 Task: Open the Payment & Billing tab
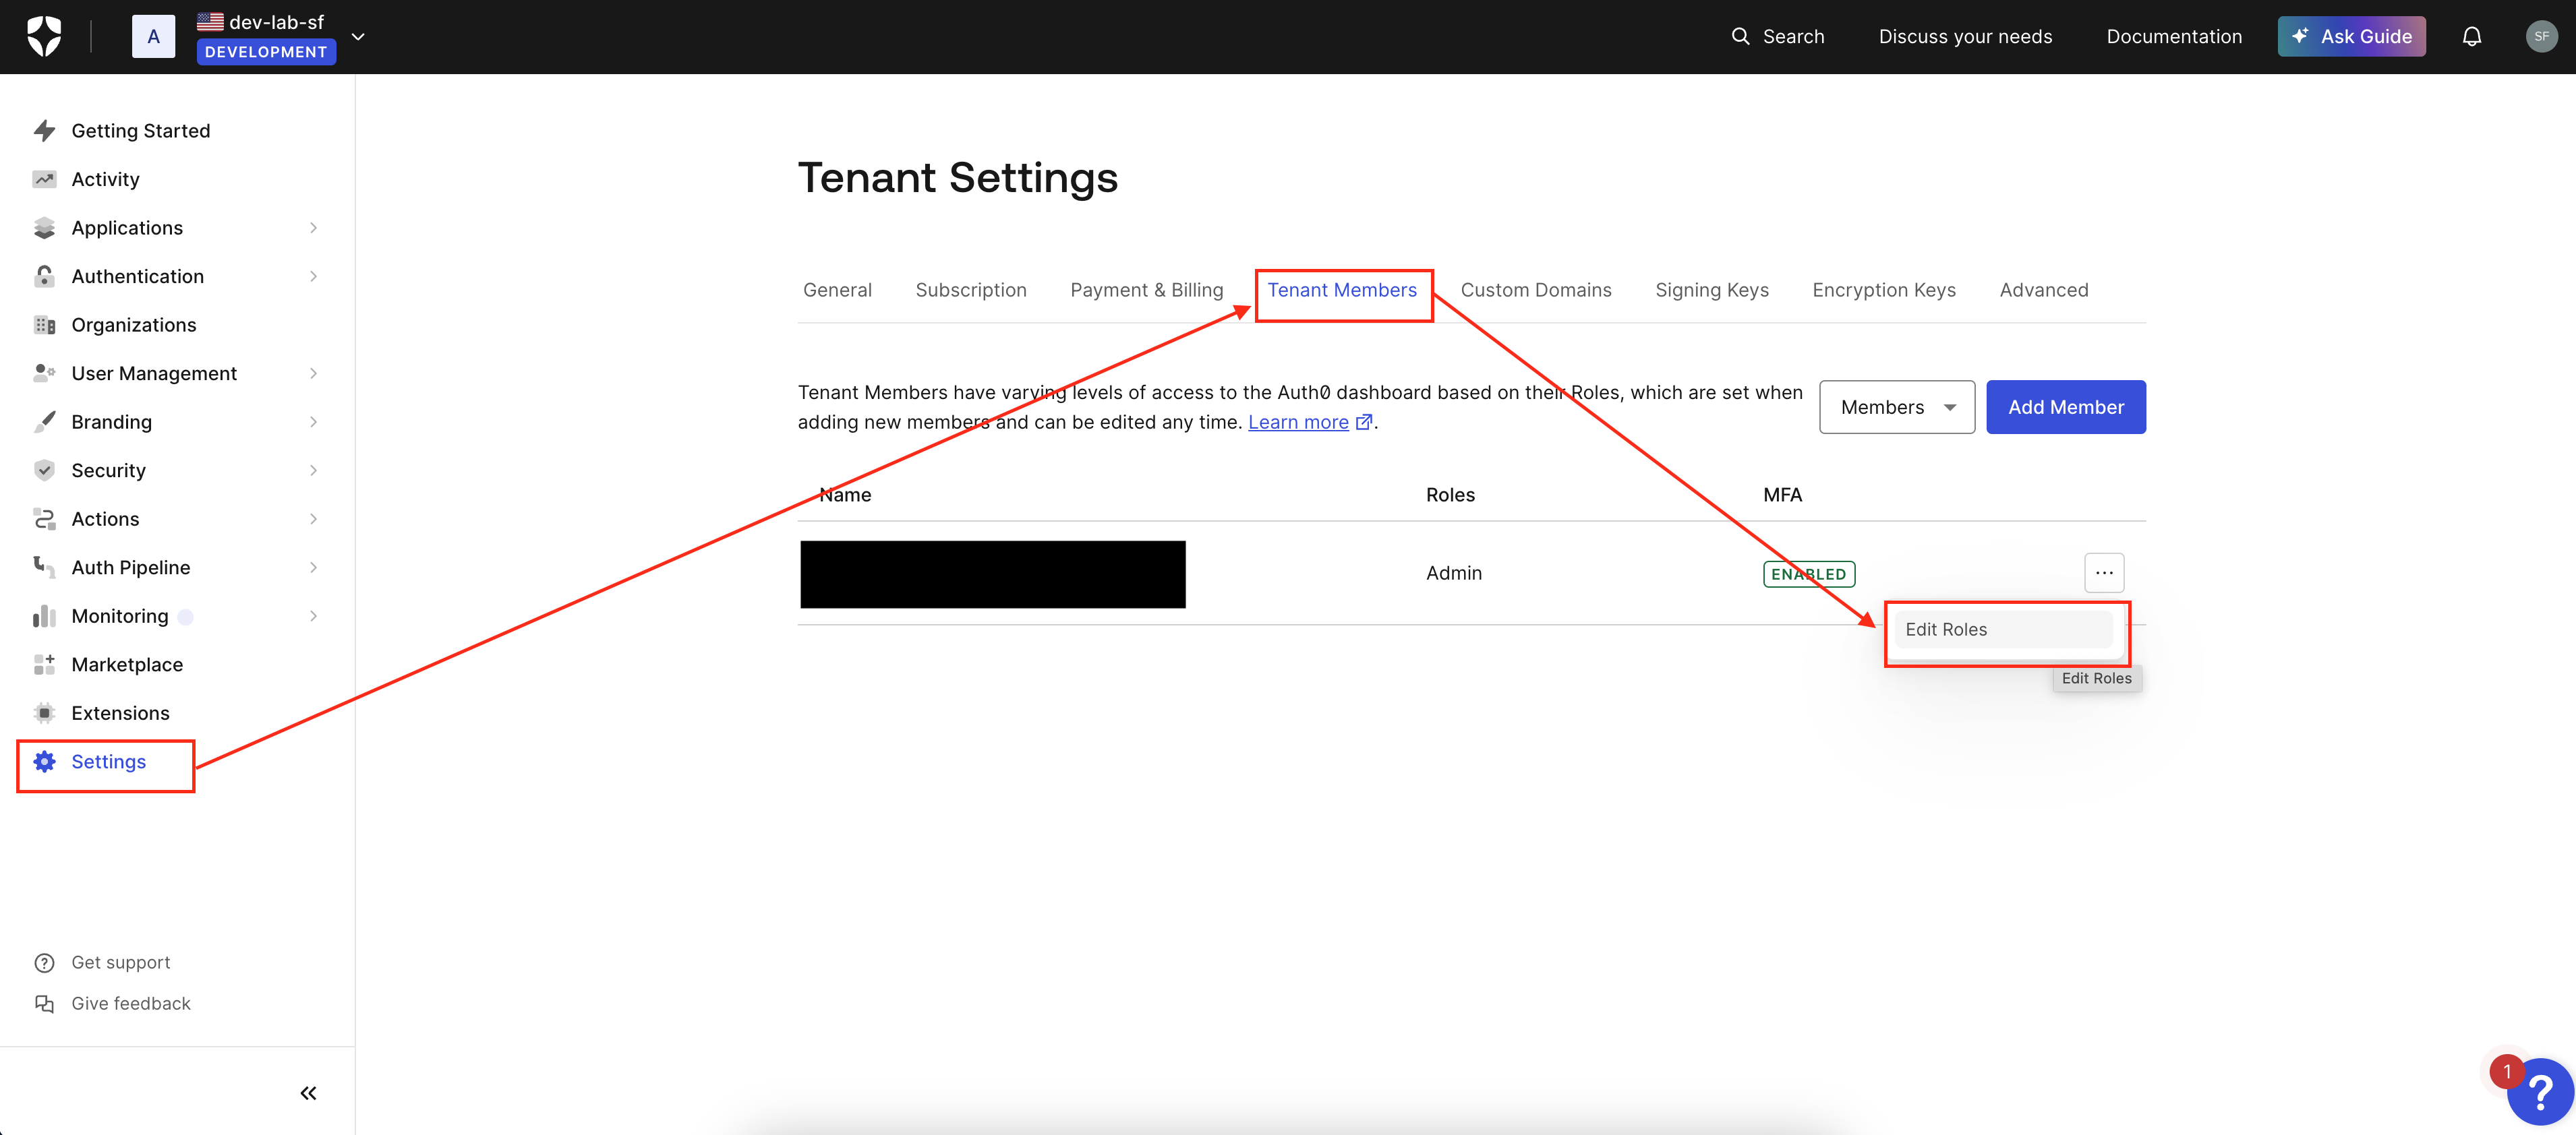(1146, 290)
